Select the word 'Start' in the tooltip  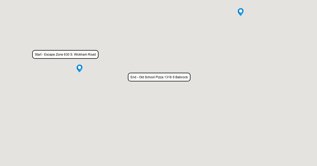pos(38,55)
